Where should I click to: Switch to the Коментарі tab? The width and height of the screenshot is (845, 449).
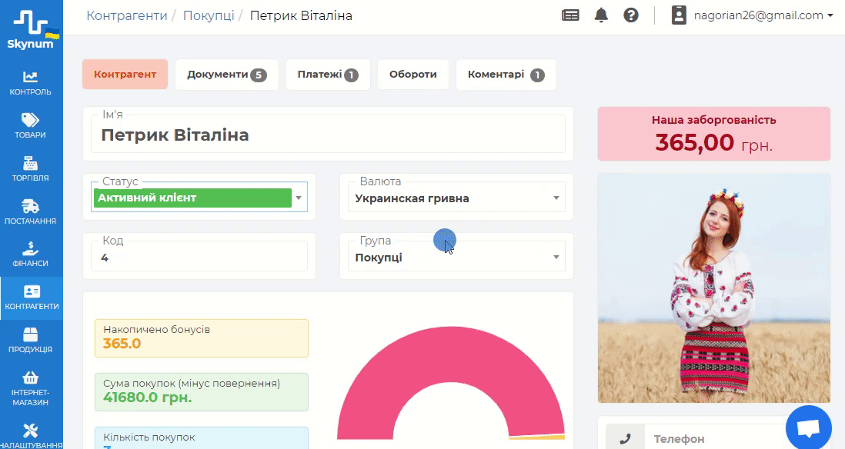point(506,75)
